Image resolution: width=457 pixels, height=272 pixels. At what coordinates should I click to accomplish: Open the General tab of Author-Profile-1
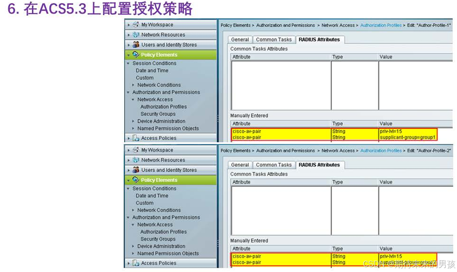(x=240, y=40)
